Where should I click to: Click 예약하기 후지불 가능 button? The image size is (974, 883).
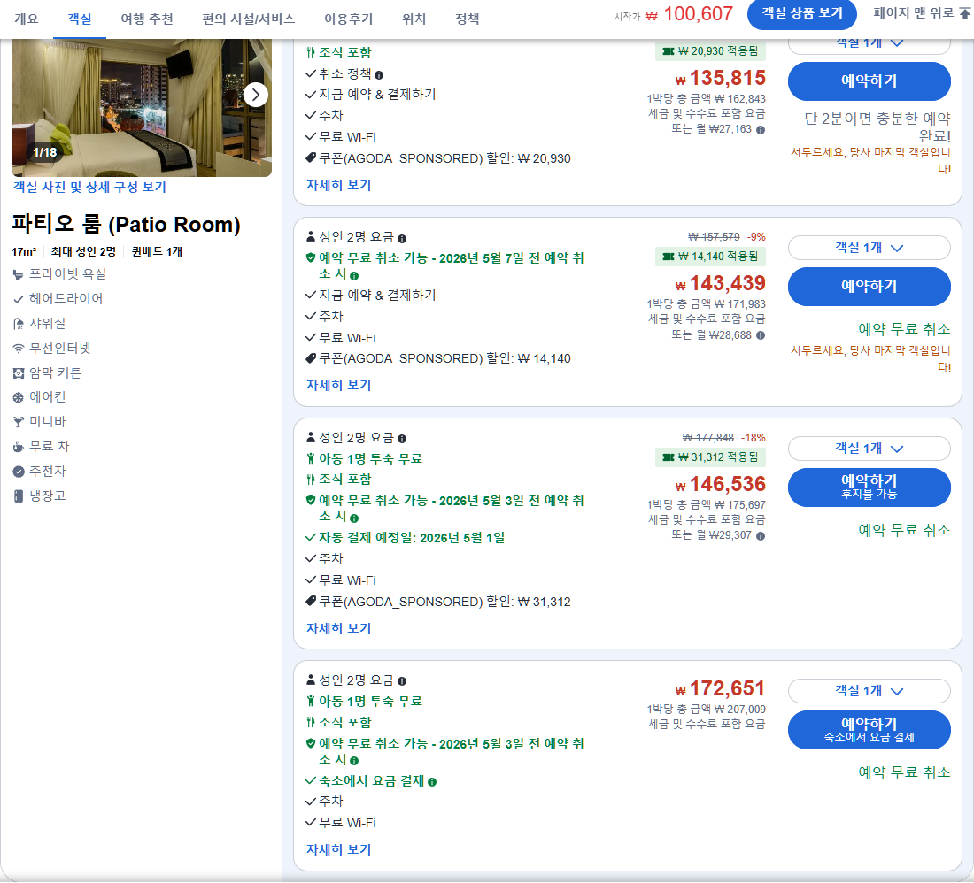click(869, 488)
